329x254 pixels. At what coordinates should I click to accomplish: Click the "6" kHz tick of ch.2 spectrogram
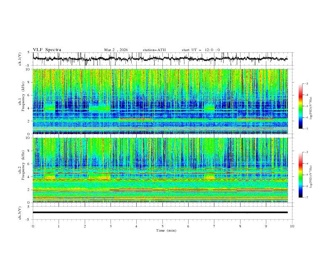tap(29, 164)
